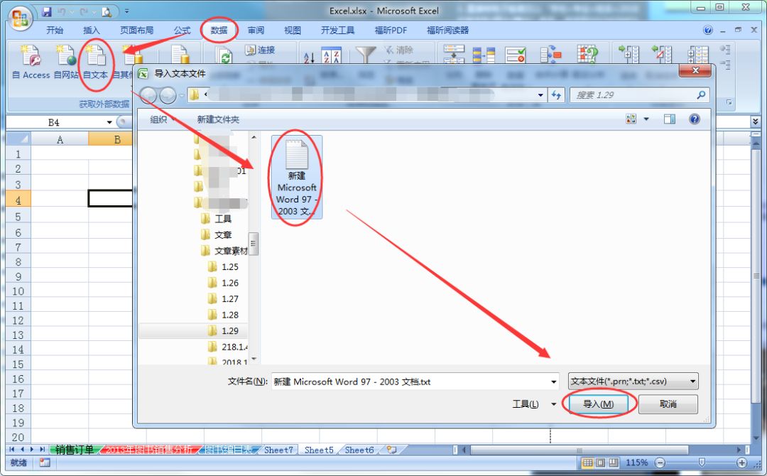
Task: Click Group outline icon
Action: pos(629,54)
